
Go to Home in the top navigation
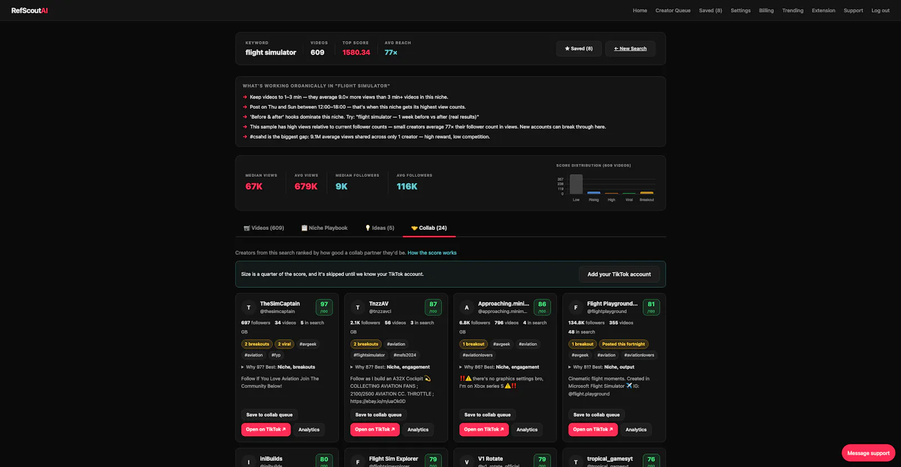coord(640,10)
